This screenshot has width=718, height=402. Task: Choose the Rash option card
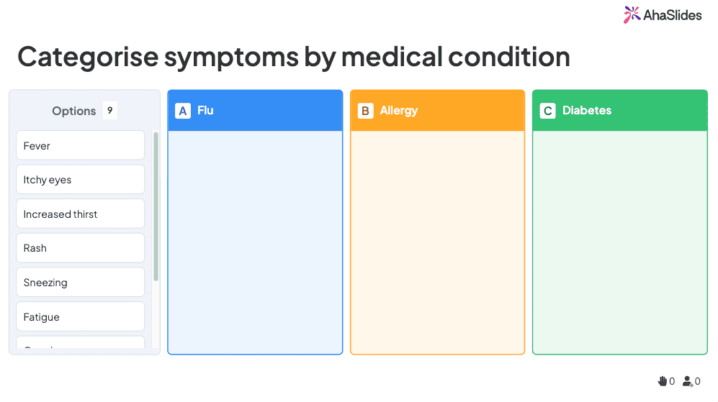click(80, 248)
